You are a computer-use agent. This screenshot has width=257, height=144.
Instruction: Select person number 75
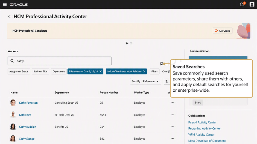101,103
